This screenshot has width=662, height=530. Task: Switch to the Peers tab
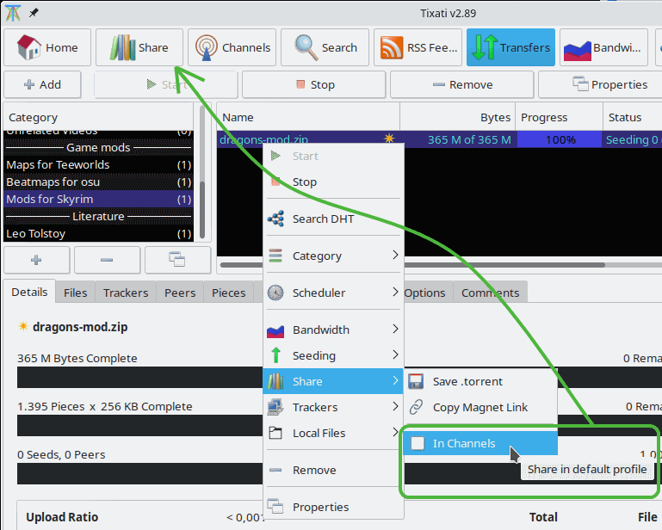[180, 293]
